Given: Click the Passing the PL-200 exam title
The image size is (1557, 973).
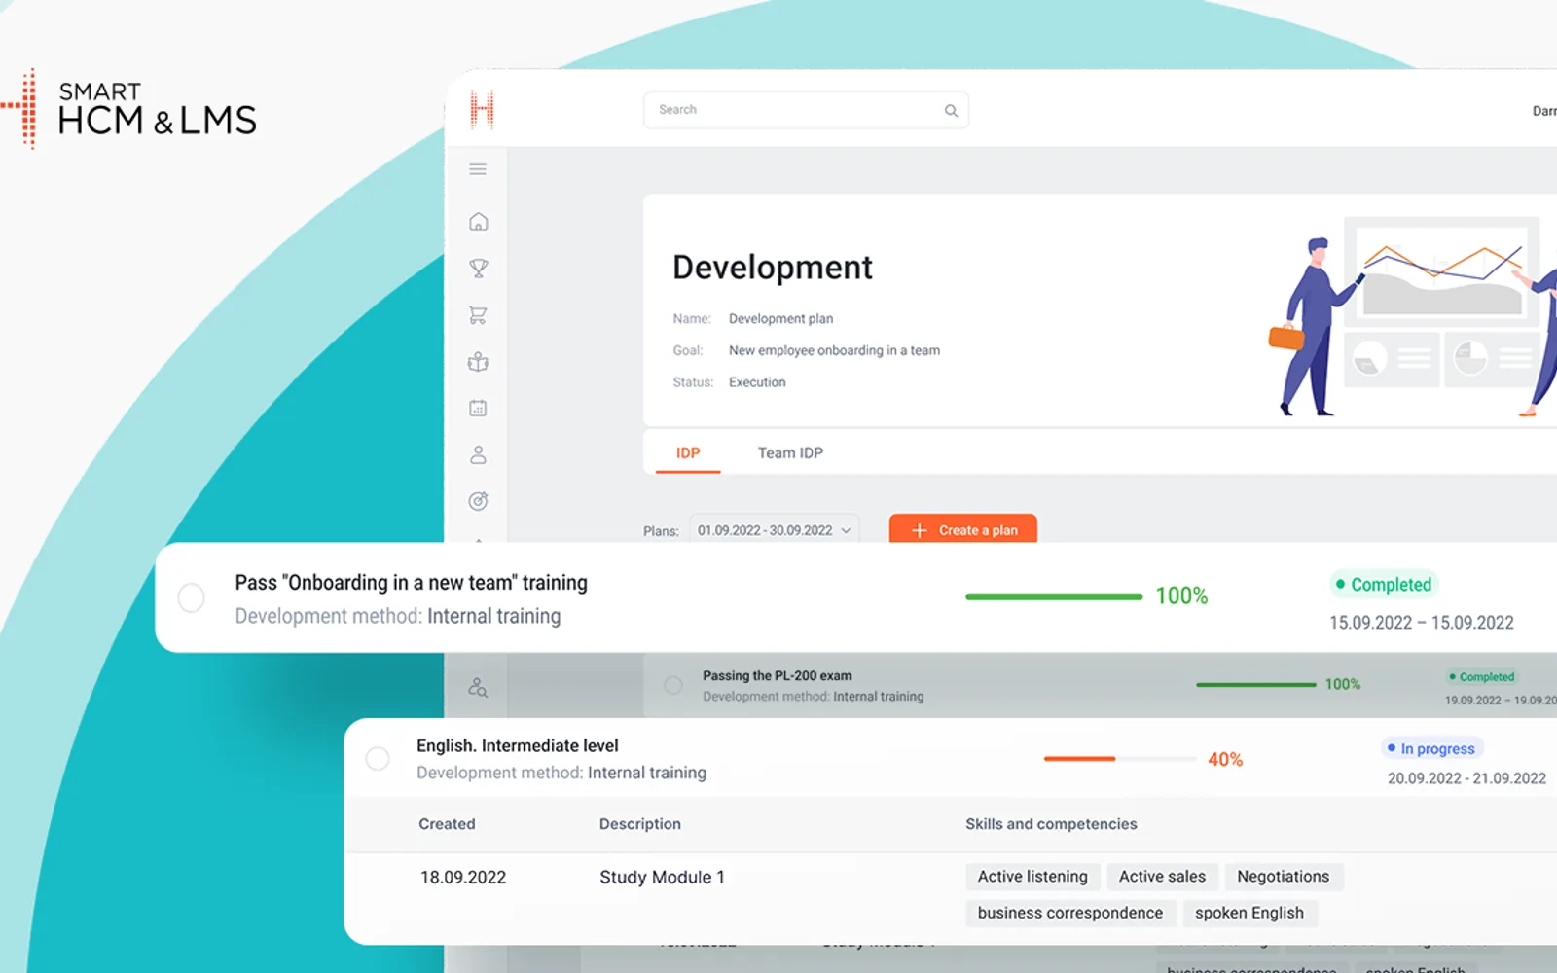Looking at the screenshot, I should [778, 676].
